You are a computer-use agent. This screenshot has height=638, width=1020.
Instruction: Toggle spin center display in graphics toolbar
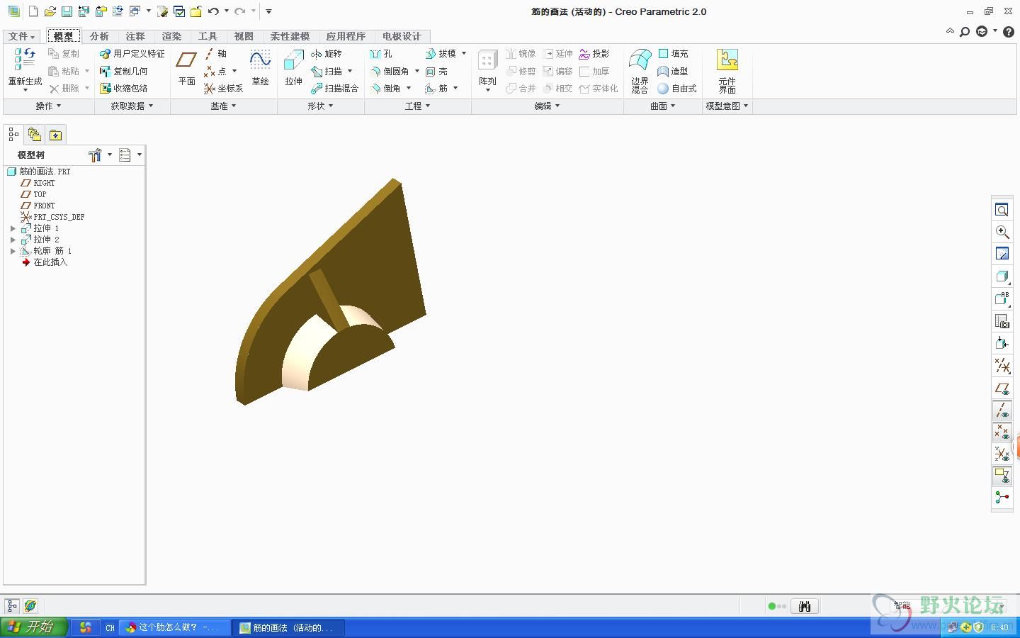point(1002,498)
